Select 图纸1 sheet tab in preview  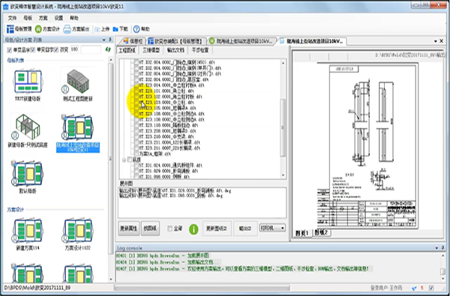coord(302,232)
